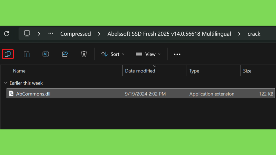Select the AbCommons.dll file name
This screenshot has width=276, height=155.
(x=33, y=94)
